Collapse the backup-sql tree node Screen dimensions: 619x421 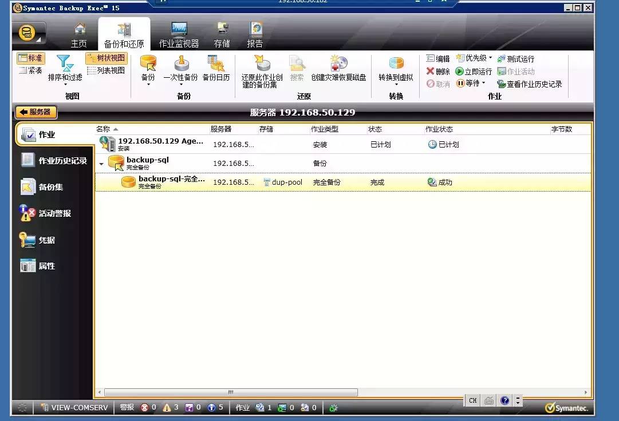(x=101, y=164)
